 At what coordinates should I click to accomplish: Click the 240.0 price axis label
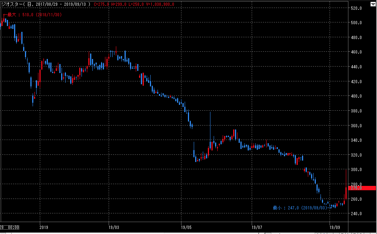(x=356, y=214)
